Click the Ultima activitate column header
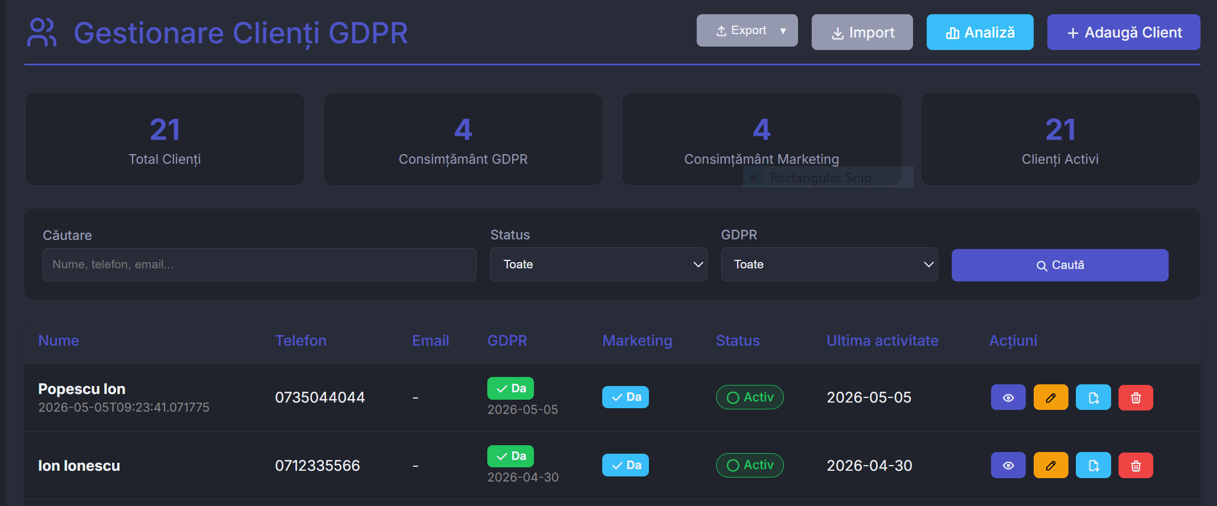 [882, 341]
